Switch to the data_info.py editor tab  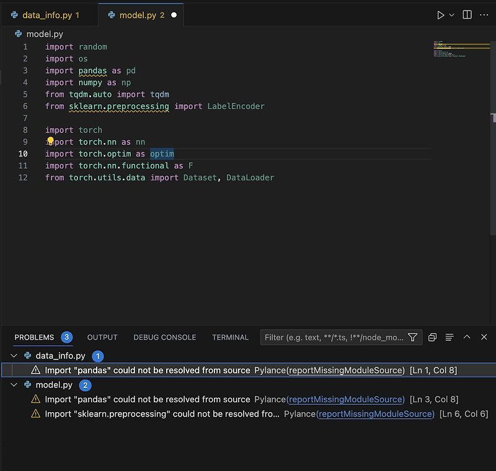click(50, 15)
